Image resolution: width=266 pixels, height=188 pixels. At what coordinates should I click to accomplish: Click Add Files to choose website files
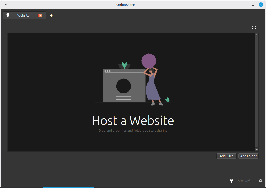pos(226,156)
